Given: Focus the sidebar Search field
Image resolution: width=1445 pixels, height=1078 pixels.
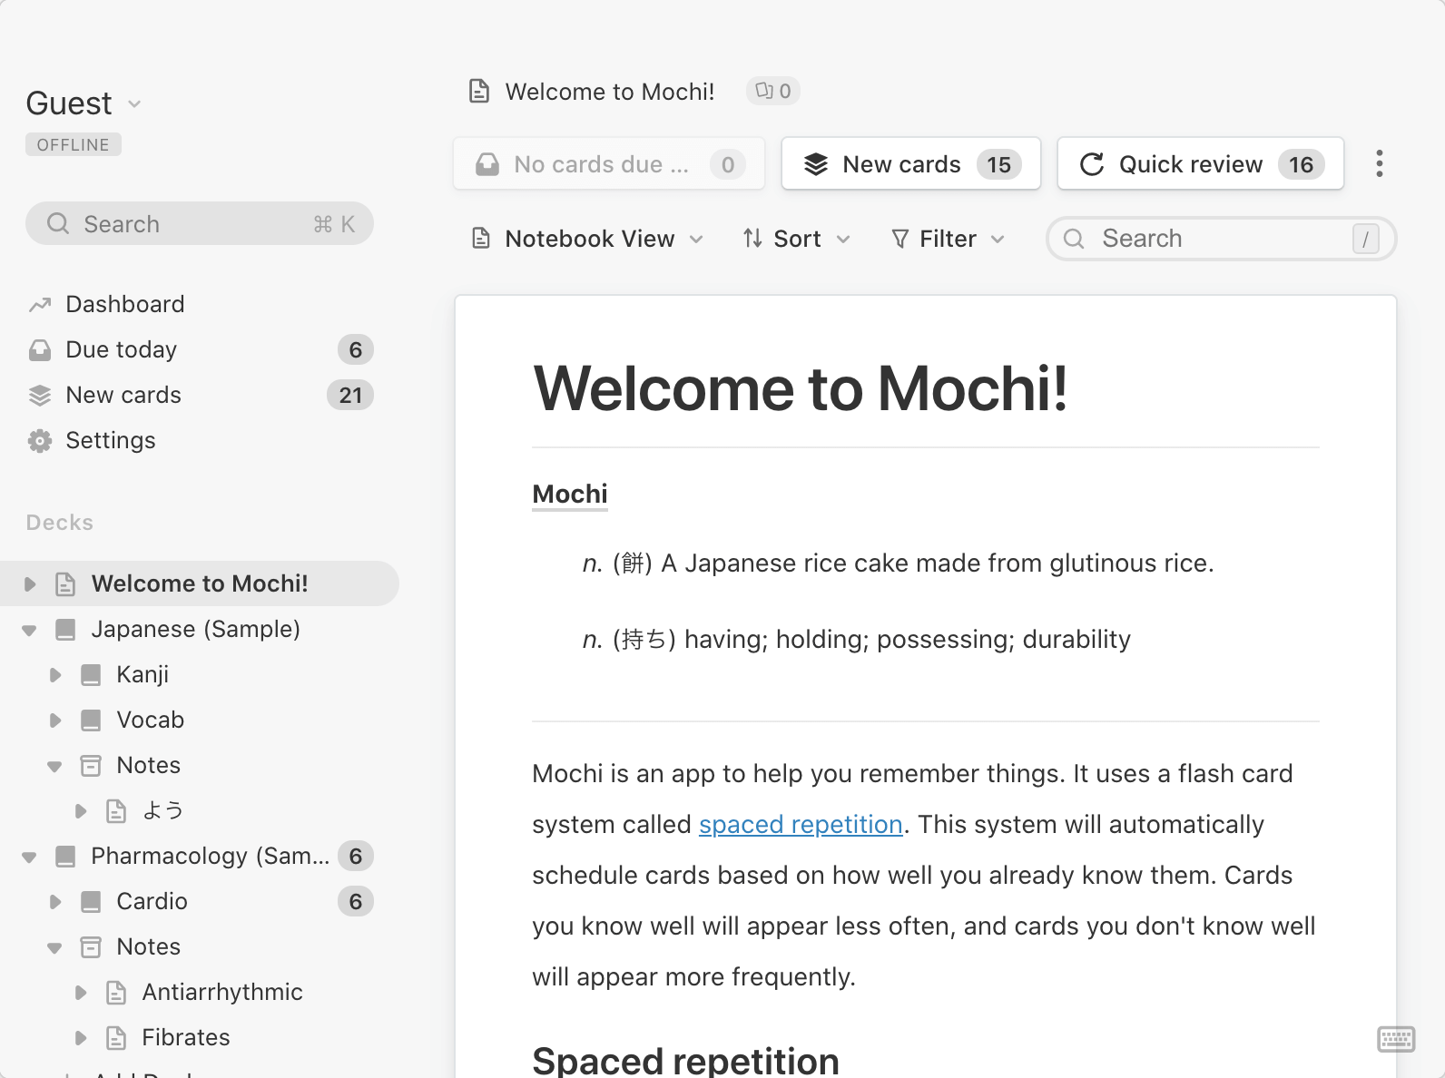Looking at the screenshot, I should tap(200, 223).
